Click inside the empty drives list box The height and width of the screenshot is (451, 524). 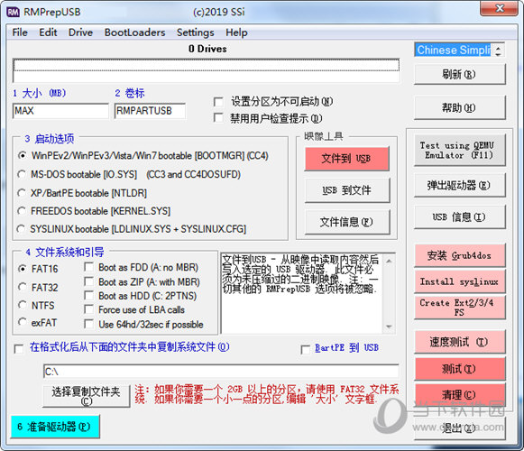pyautogui.click(x=206, y=70)
